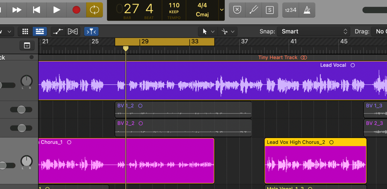Open the LCD display mode dropdown arrow
The width and height of the screenshot is (387, 189).
tap(222, 10)
